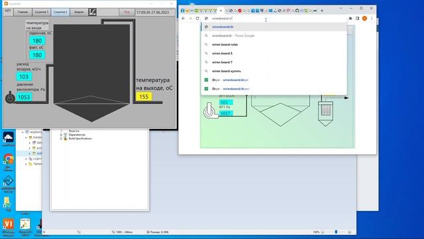
Task: Select the first Chrome tab with blue icon
Action: (x=183, y=11)
